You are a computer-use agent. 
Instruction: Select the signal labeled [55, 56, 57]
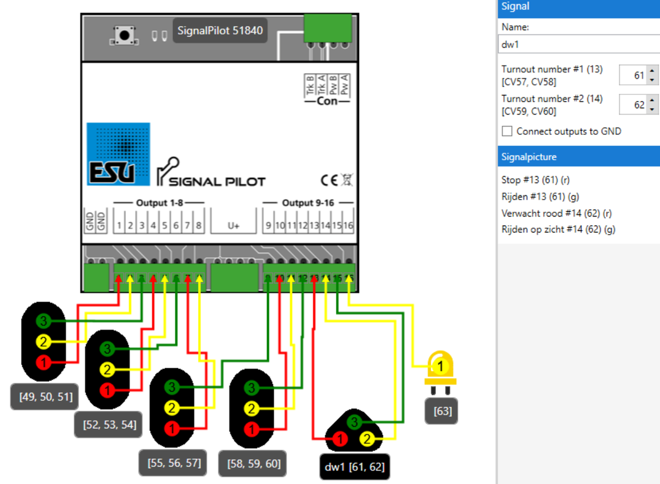172,408
